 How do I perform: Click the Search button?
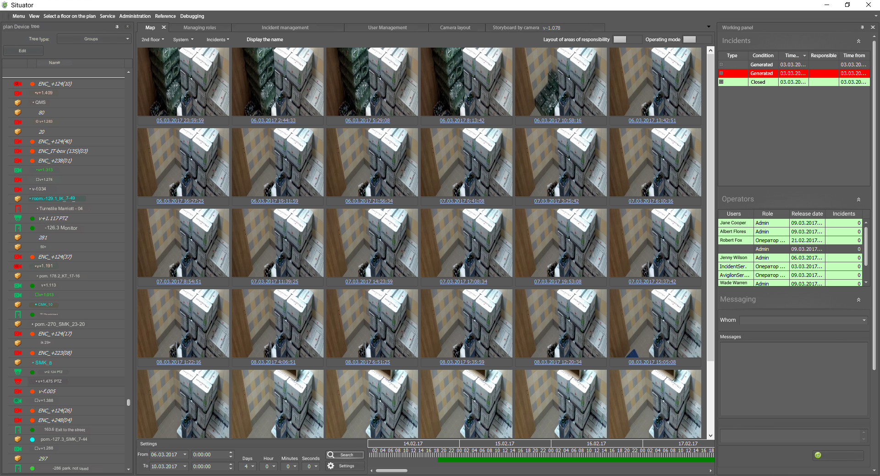[345, 454]
